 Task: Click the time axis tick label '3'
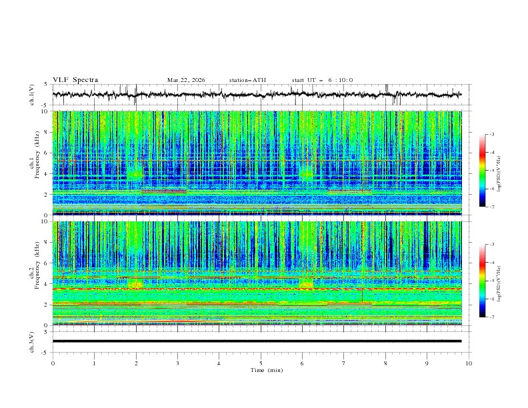(177, 363)
